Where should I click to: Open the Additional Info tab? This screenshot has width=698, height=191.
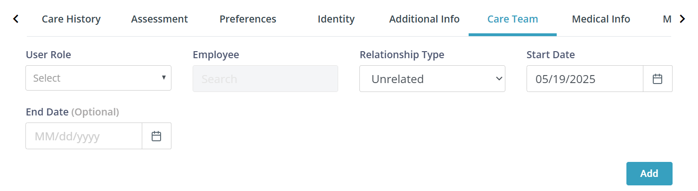[424, 19]
